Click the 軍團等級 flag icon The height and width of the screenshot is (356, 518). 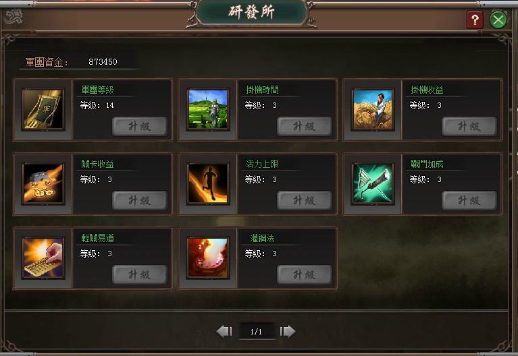click(43, 109)
